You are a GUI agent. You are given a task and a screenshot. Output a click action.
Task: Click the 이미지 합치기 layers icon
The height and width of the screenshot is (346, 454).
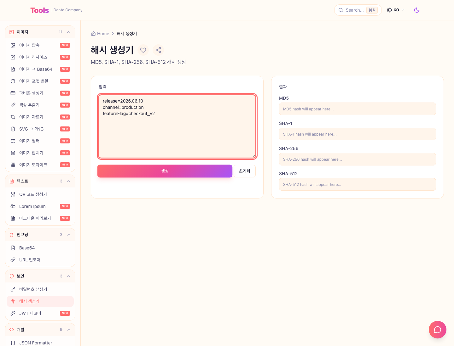click(x=13, y=153)
